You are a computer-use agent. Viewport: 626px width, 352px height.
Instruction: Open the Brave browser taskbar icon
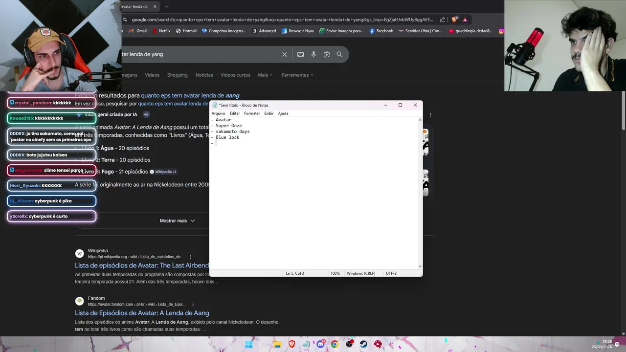(292, 344)
